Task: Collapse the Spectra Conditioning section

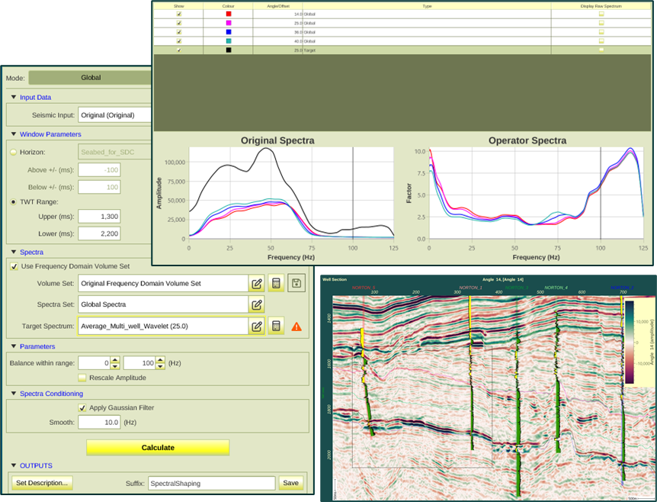Action: pyautogui.click(x=13, y=394)
